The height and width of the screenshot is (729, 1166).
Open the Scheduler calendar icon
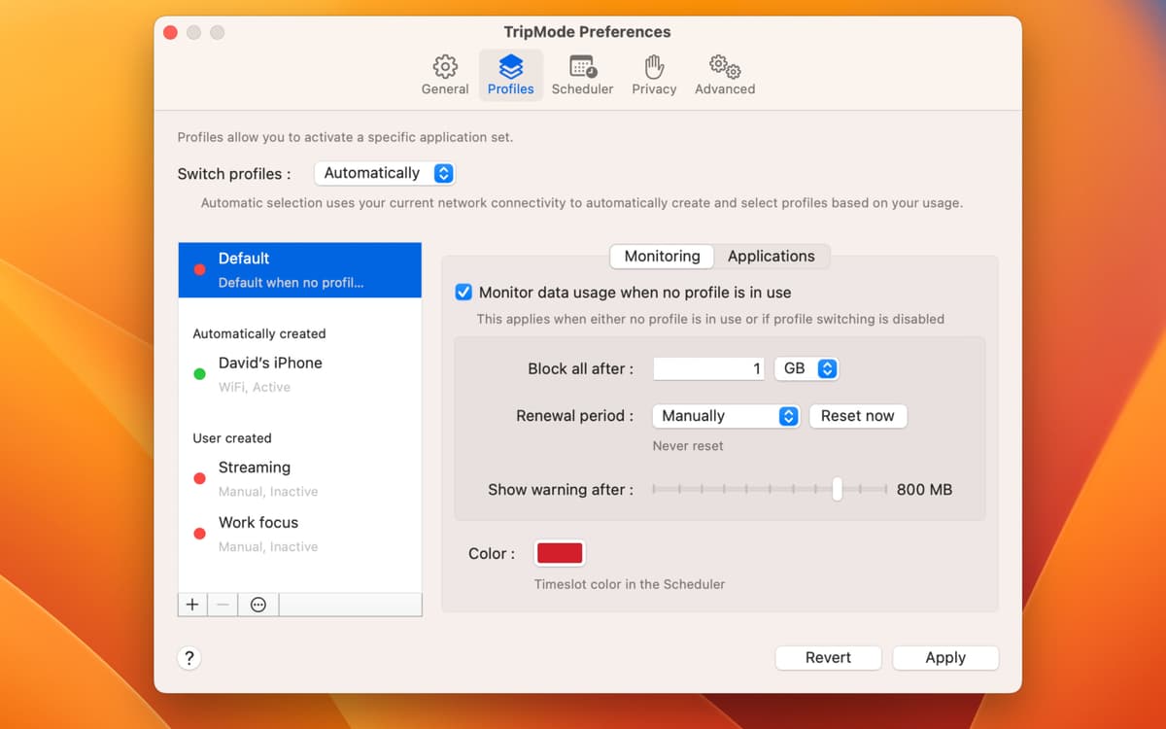click(582, 67)
